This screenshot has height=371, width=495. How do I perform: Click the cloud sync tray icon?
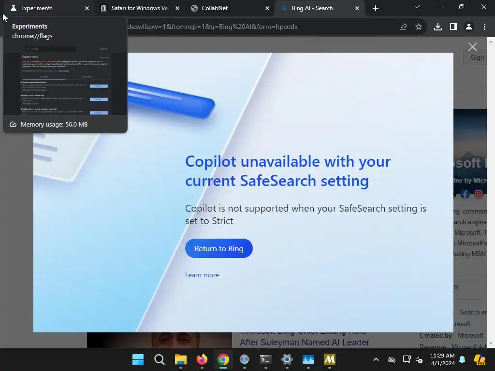tap(392, 359)
